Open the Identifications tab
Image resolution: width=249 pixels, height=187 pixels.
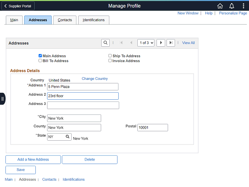click(x=94, y=20)
